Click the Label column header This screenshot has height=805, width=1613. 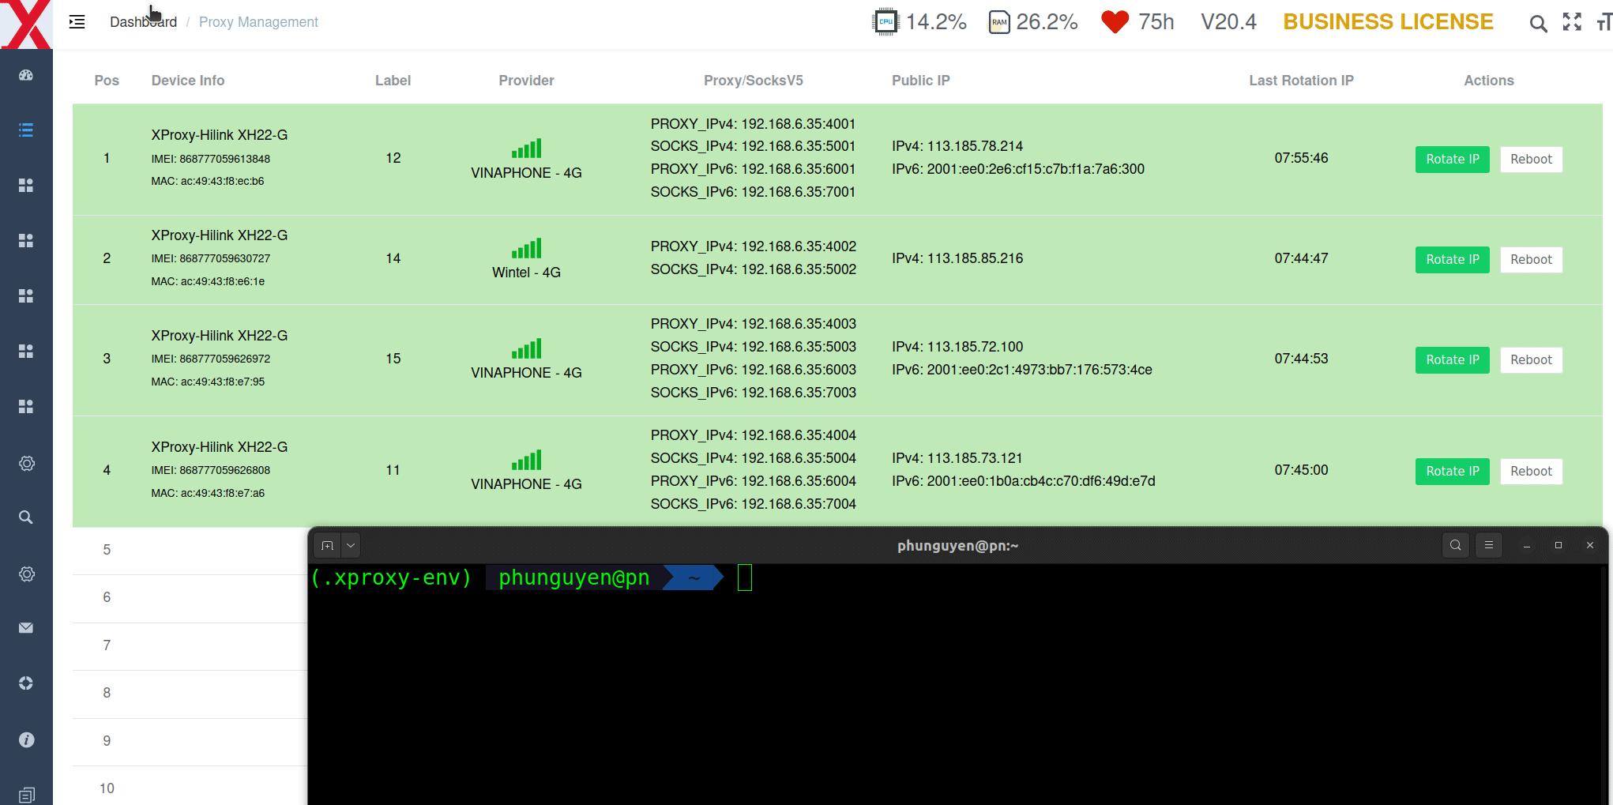pyautogui.click(x=393, y=81)
